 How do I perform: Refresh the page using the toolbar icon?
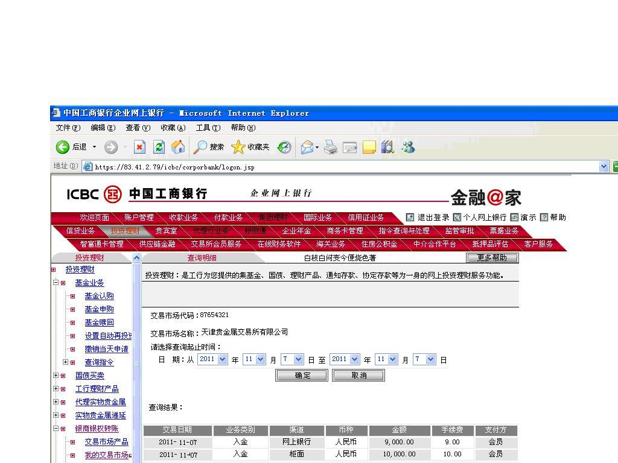(x=159, y=147)
